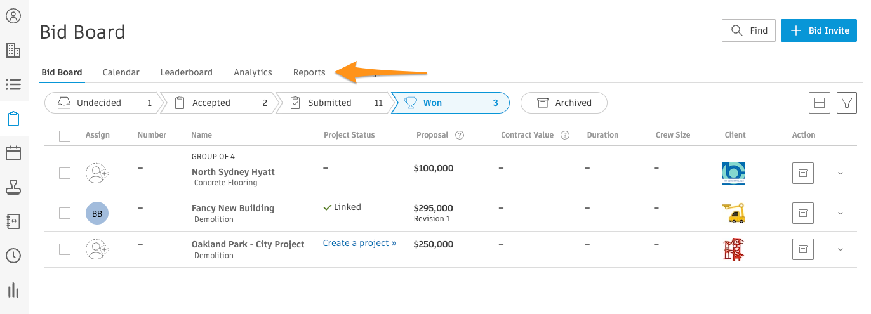
Task: Follow the Create a project link
Action: pos(359,243)
